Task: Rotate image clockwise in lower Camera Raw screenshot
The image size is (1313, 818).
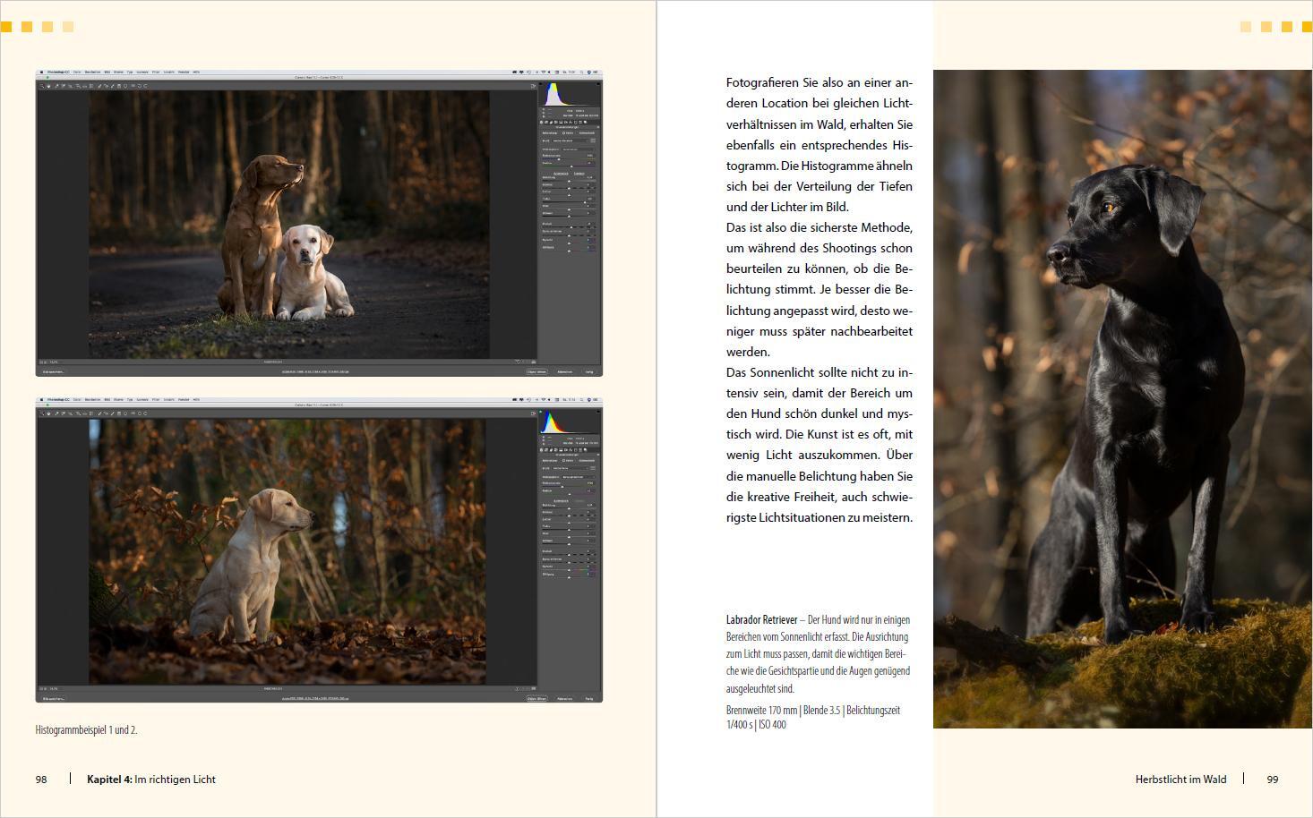Action: pos(146,413)
